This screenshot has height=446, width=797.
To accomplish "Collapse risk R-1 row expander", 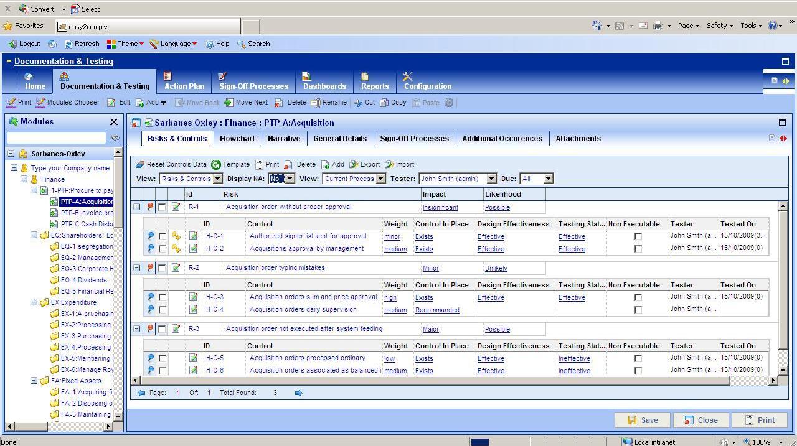I will coord(136,207).
